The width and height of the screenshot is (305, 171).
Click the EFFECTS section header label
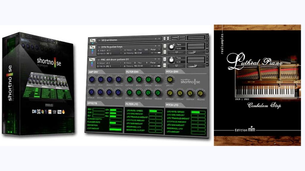pos(92,103)
